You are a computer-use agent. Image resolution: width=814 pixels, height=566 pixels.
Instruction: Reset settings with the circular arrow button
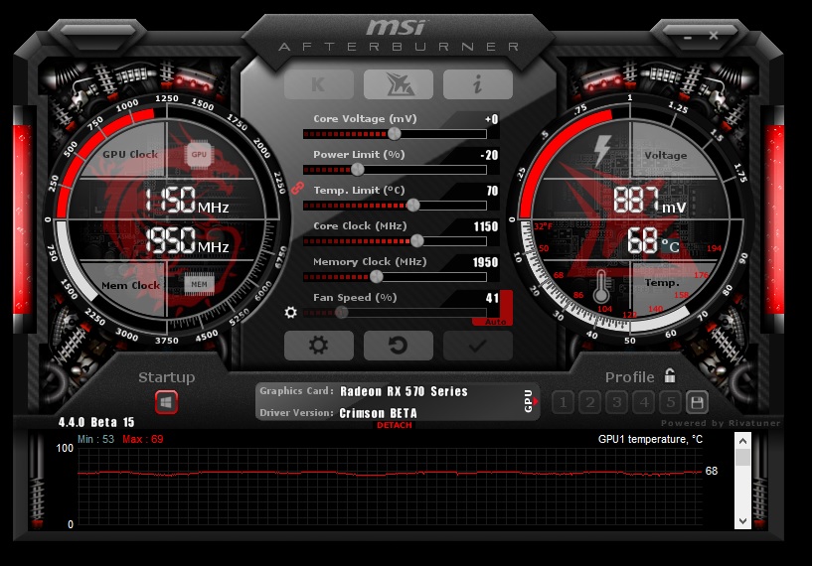399,346
